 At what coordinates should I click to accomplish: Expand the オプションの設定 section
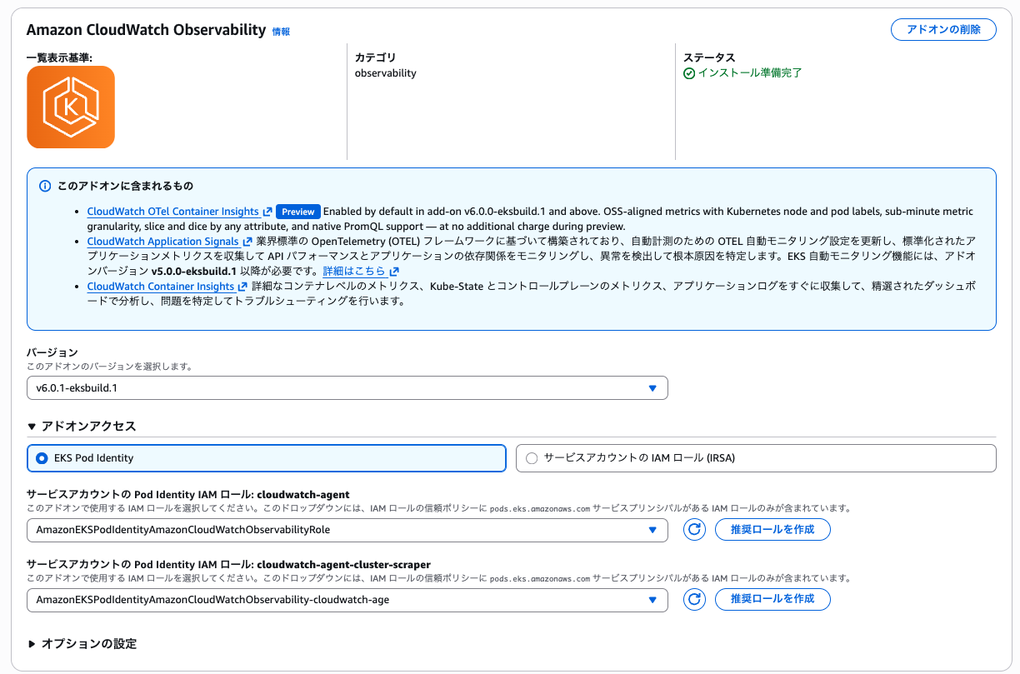[82, 643]
